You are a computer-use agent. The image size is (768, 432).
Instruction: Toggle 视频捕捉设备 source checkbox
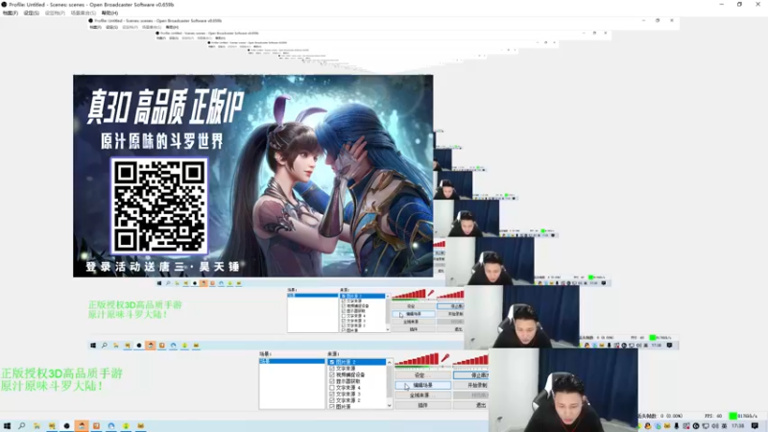332,374
